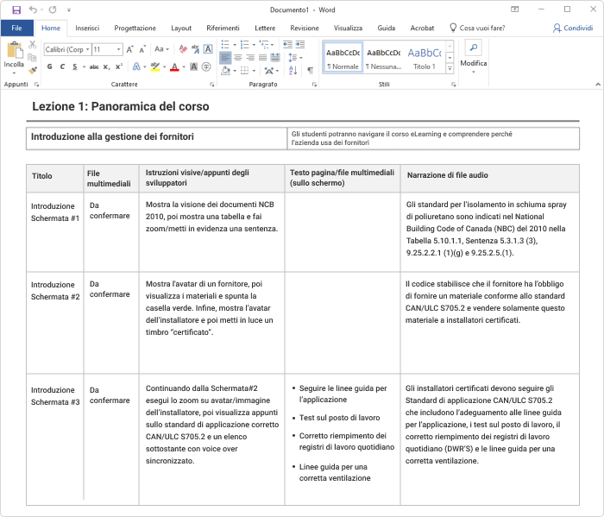604x517 pixels.
Task: Apply the Nessuna spaziatura style
Action: point(383,58)
